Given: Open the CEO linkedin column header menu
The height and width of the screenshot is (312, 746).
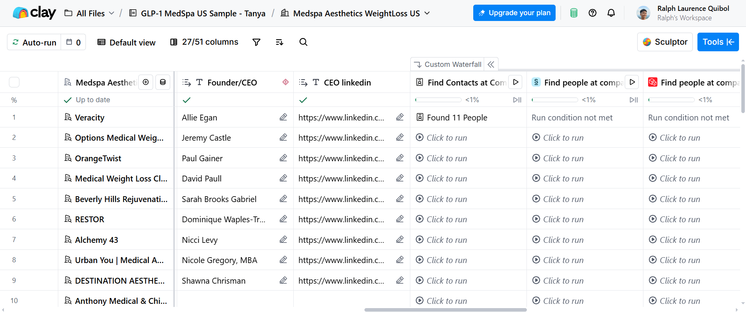Looking at the screenshot, I should 347,82.
